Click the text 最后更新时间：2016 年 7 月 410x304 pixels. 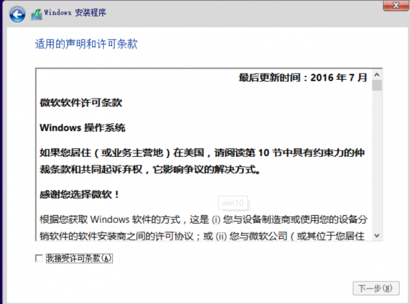point(302,77)
